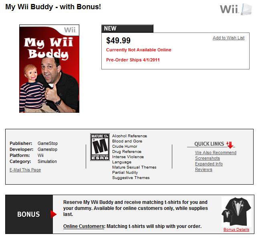Click the ESRB Mature 17+ rating icon
Screen dimensions: 258x238
(x=100, y=147)
